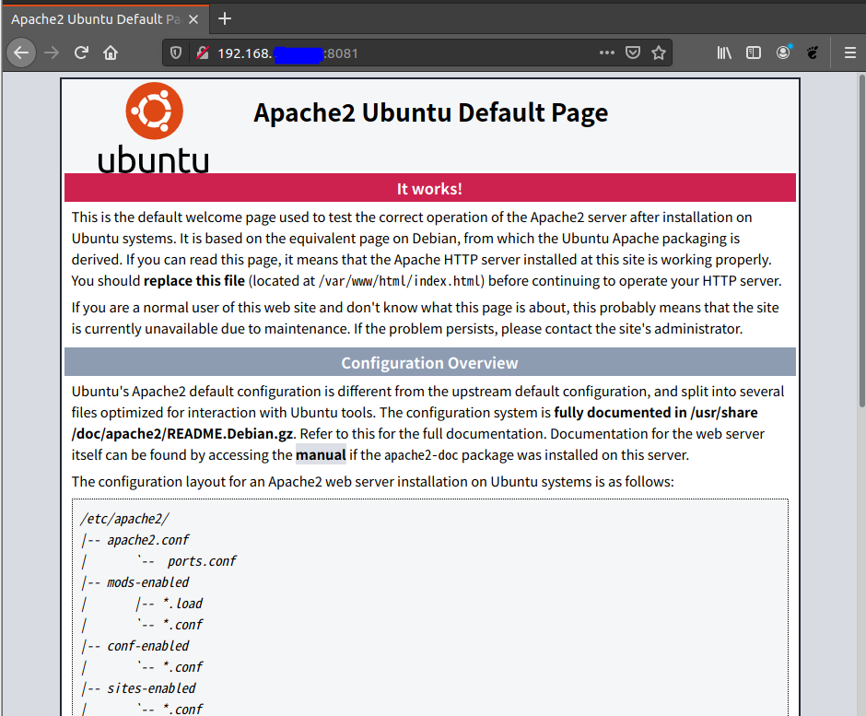Click the "Apache2 Ubuntu Default Page" title heading
This screenshot has height=716, width=866.
[431, 112]
